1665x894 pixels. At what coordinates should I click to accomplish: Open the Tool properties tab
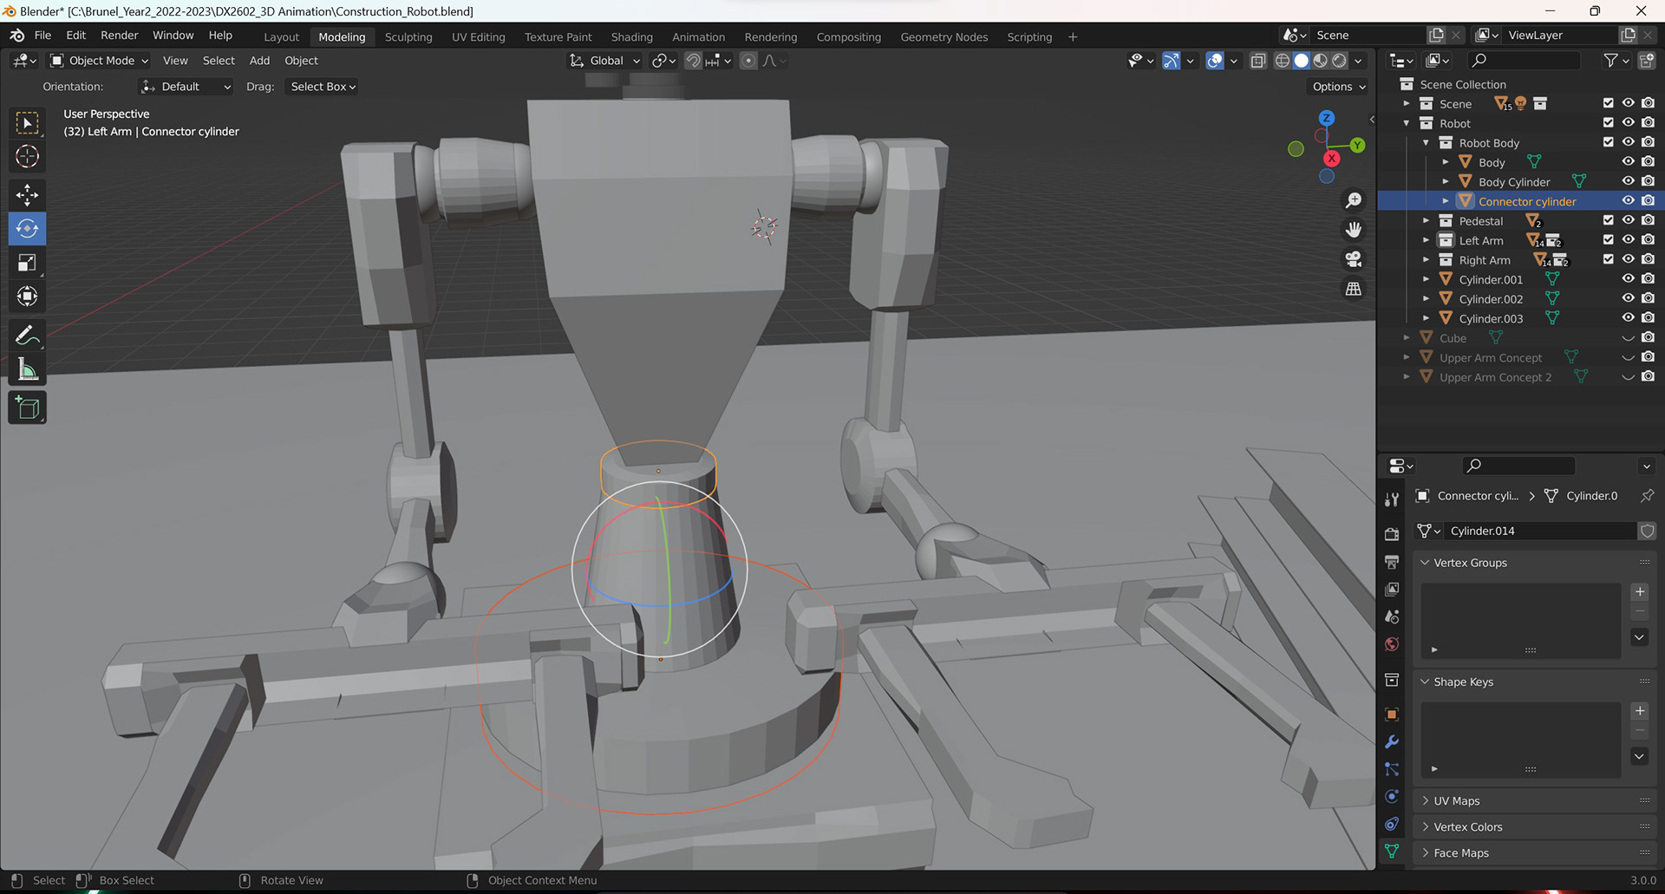(1392, 499)
